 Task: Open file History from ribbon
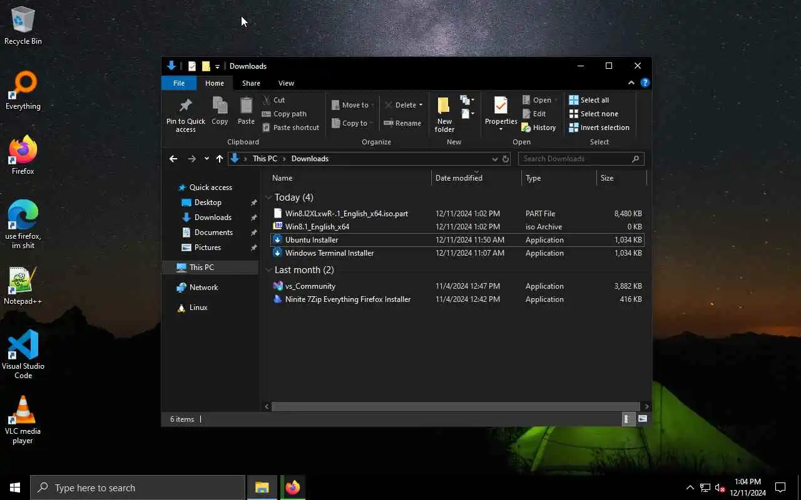(538, 127)
